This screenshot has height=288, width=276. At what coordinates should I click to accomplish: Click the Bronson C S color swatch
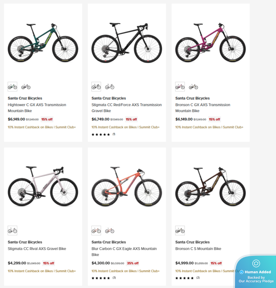tap(180, 231)
